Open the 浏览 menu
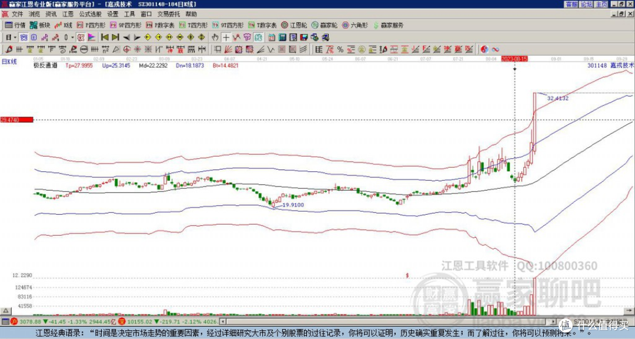Viewport: 635px width, 339px height. (x=34, y=14)
